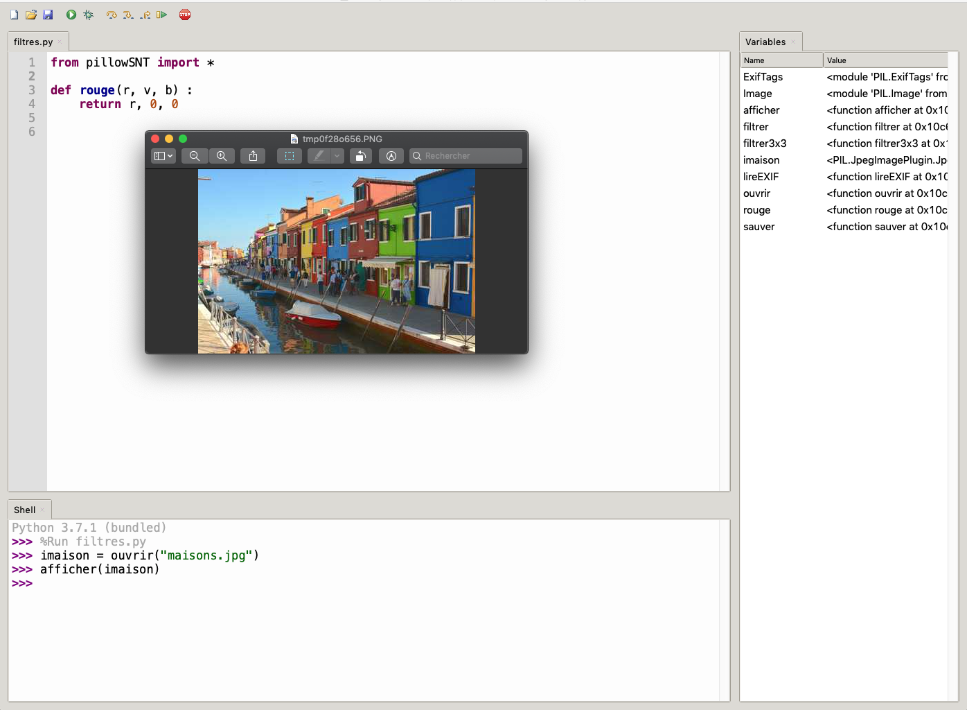This screenshot has height=710, width=967.
Task: Rotate the image in Preview
Action: click(360, 156)
